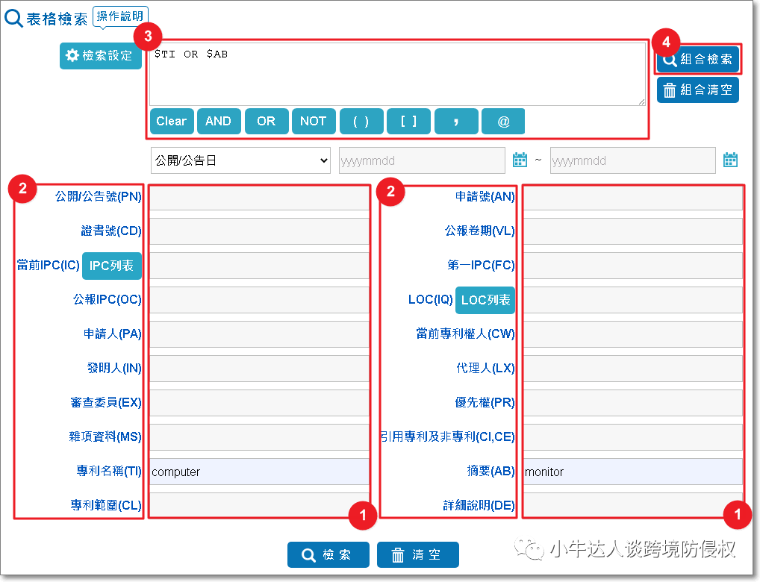Insert the AND operator
Image resolution: width=760 pixels, height=582 pixels.
click(x=219, y=122)
